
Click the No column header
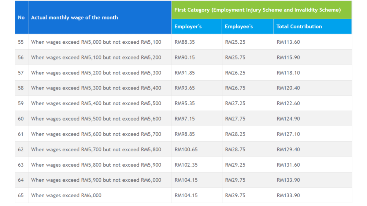[x=21, y=17]
